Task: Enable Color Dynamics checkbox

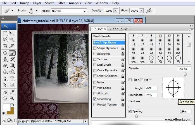Action: tap(95, 70)
